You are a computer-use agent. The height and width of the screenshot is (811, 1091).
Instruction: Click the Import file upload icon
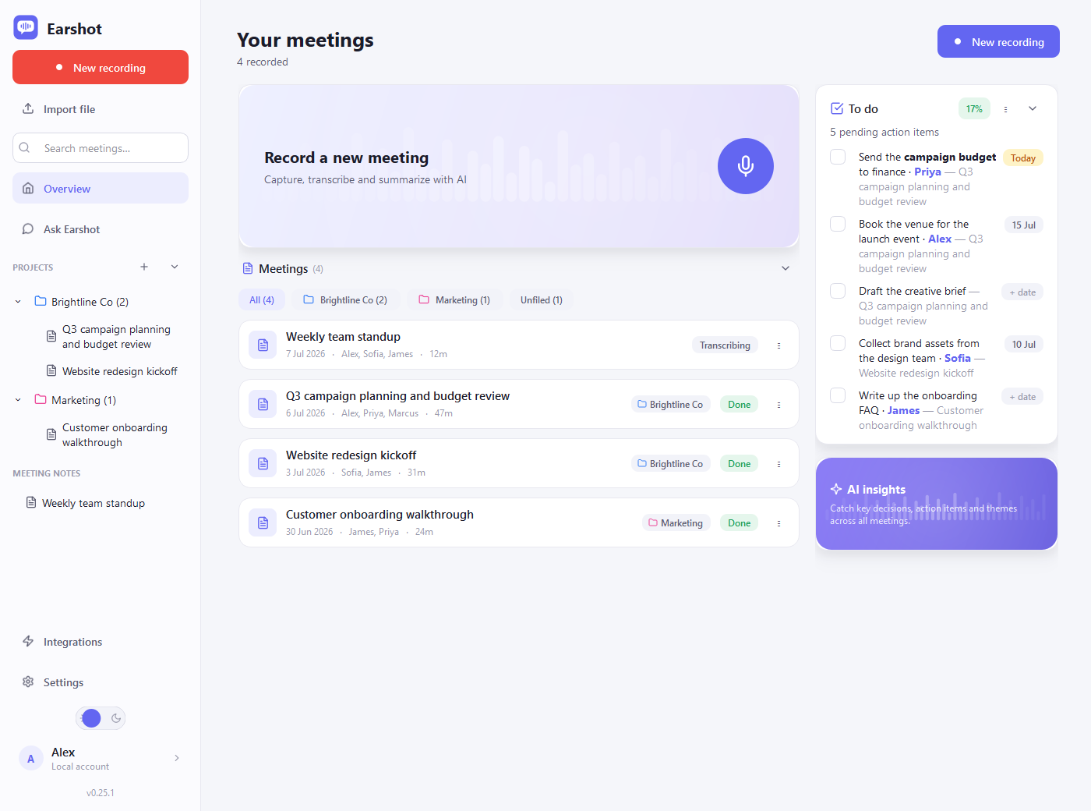28,108
